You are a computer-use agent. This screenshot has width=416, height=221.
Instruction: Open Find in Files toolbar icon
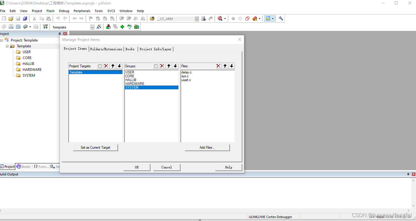(x=203, y=19)
